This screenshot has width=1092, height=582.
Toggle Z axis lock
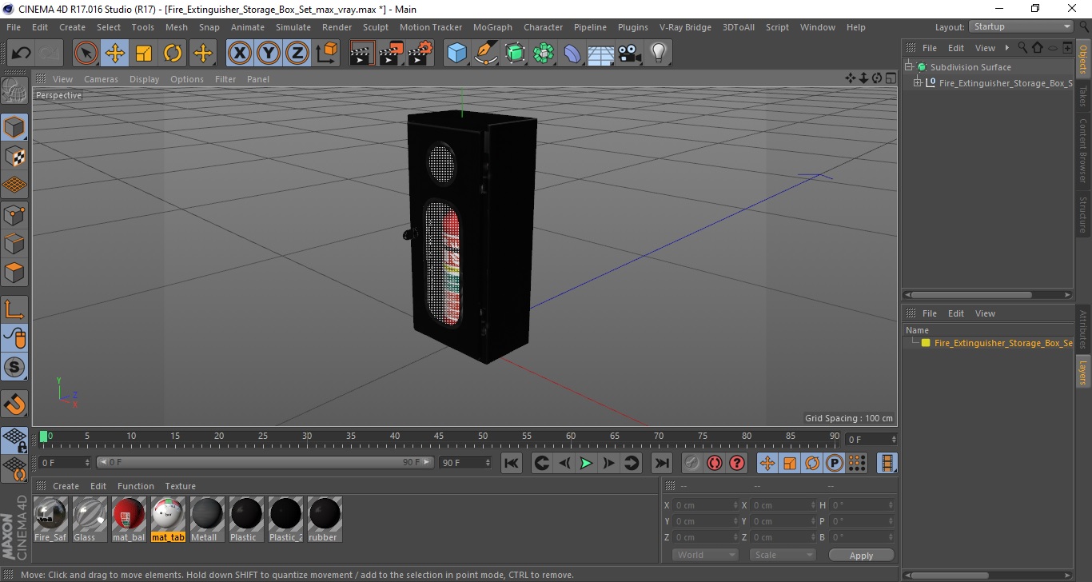click(297, 54)
